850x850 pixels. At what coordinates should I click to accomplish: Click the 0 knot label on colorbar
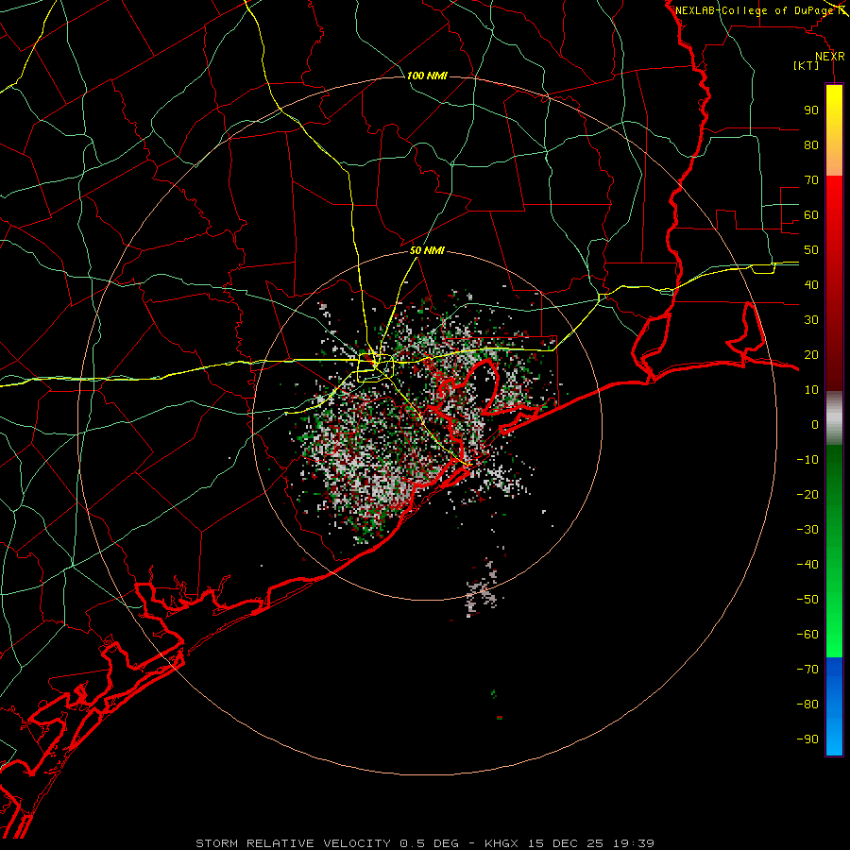point(815,424)
